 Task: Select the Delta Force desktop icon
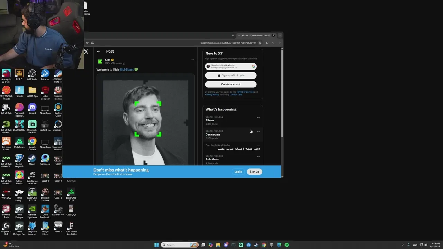(19, 143)
